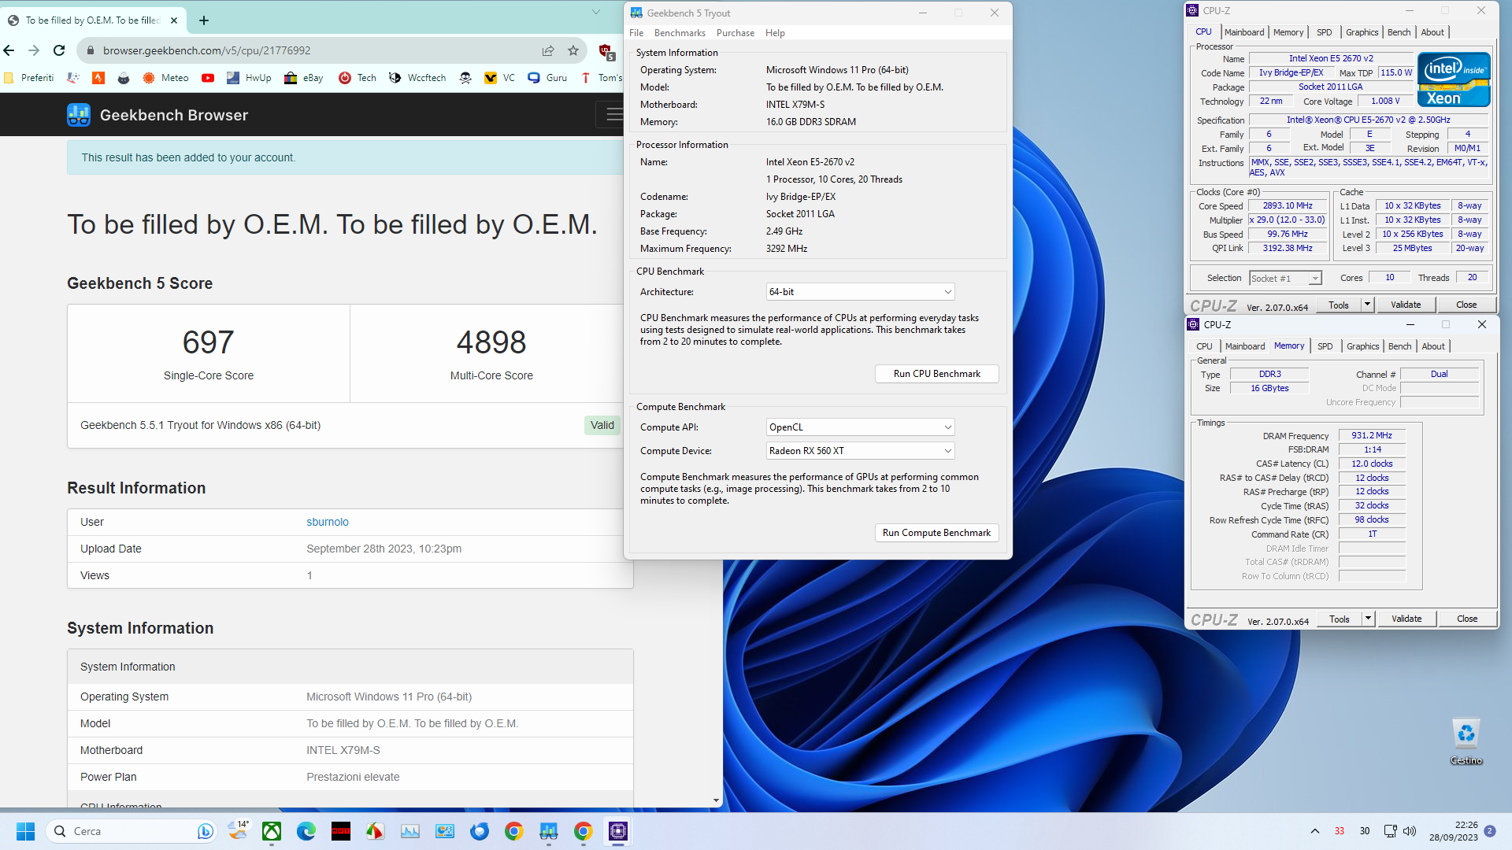Open the browser tab search chevron

(x=596, y=12)
